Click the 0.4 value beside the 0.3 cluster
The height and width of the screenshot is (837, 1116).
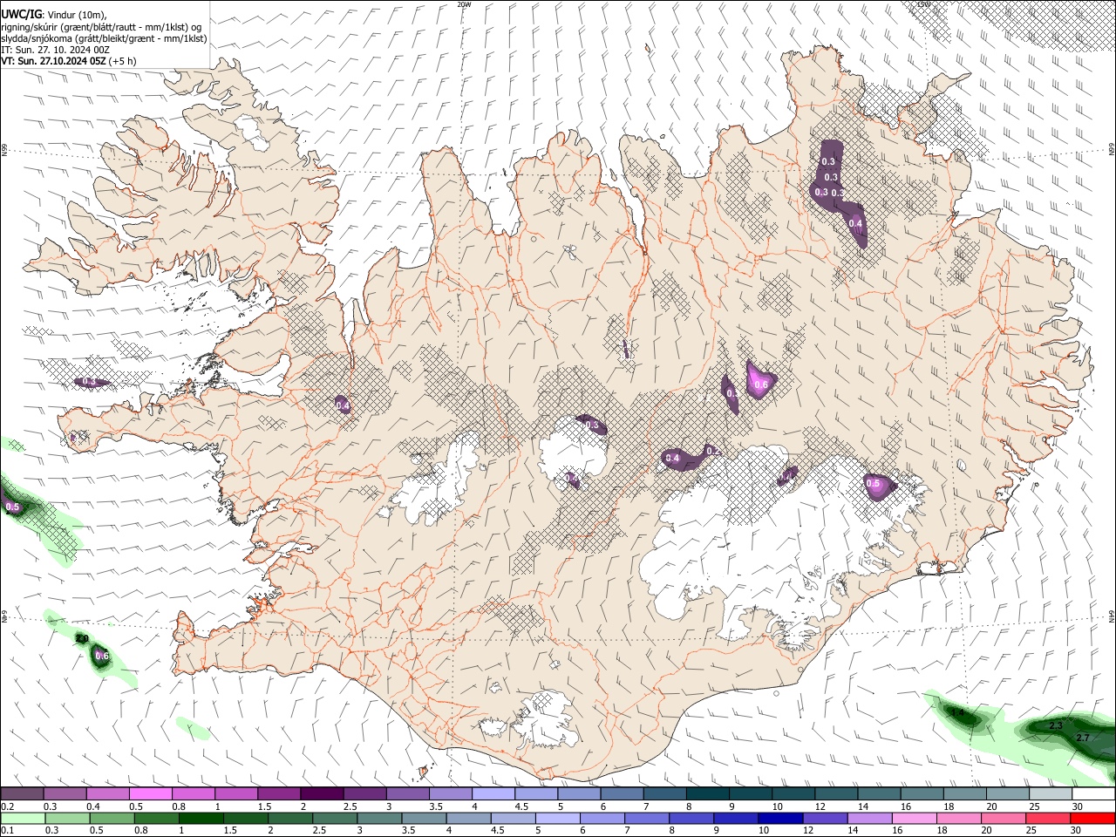pyautogui.click(x=855, y=224)
